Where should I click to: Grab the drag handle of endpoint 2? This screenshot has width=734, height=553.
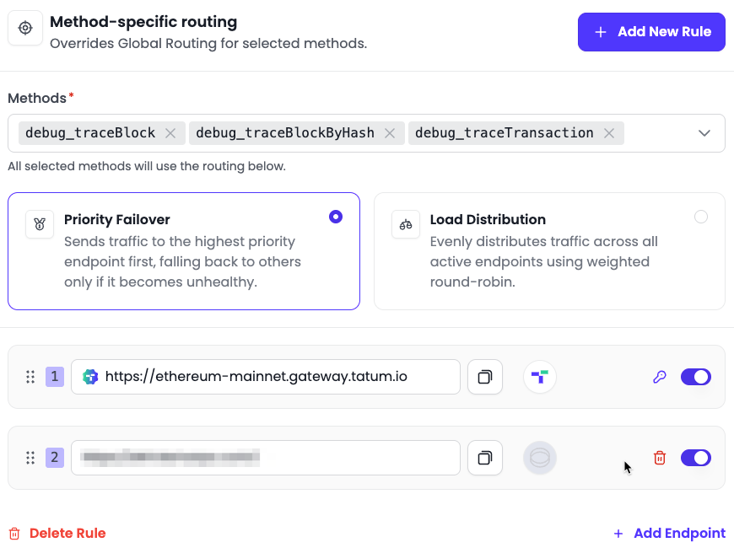(x=30, y=458)
